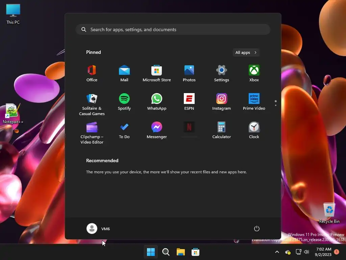Open Settings from pinned apps

coord(222,73)
